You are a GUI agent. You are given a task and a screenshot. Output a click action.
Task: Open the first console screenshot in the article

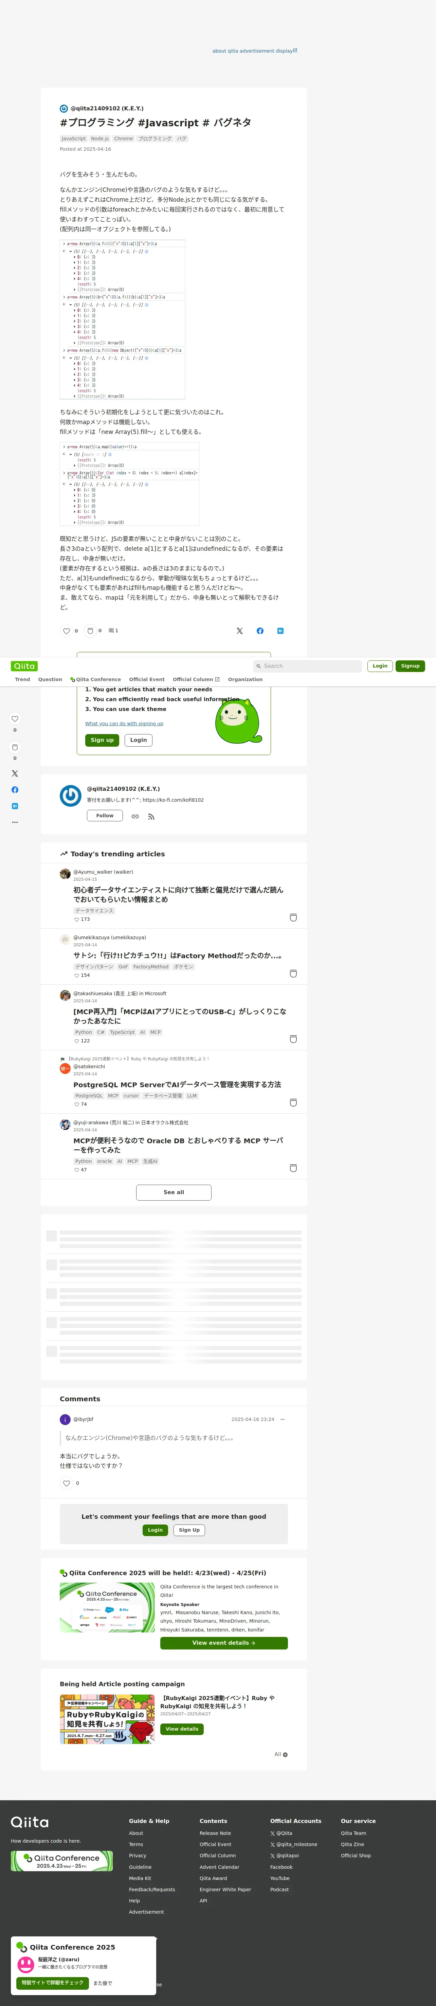pos(122,319)
